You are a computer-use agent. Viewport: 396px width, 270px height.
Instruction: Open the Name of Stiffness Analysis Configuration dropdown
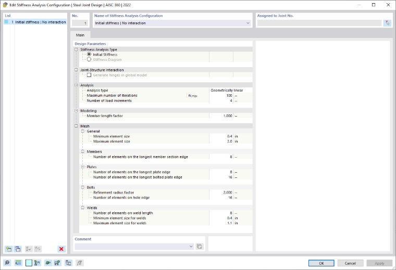(247, 23)
